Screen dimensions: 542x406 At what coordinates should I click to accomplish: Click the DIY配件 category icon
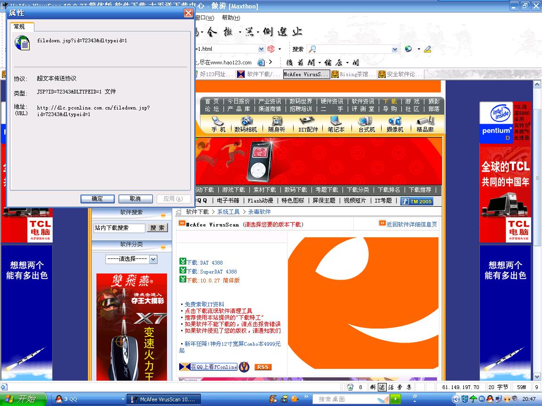pyautogui.click(x=308, y=124)
